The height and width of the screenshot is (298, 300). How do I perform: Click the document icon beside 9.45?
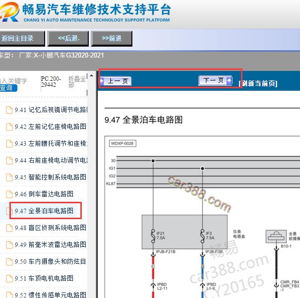9,178
